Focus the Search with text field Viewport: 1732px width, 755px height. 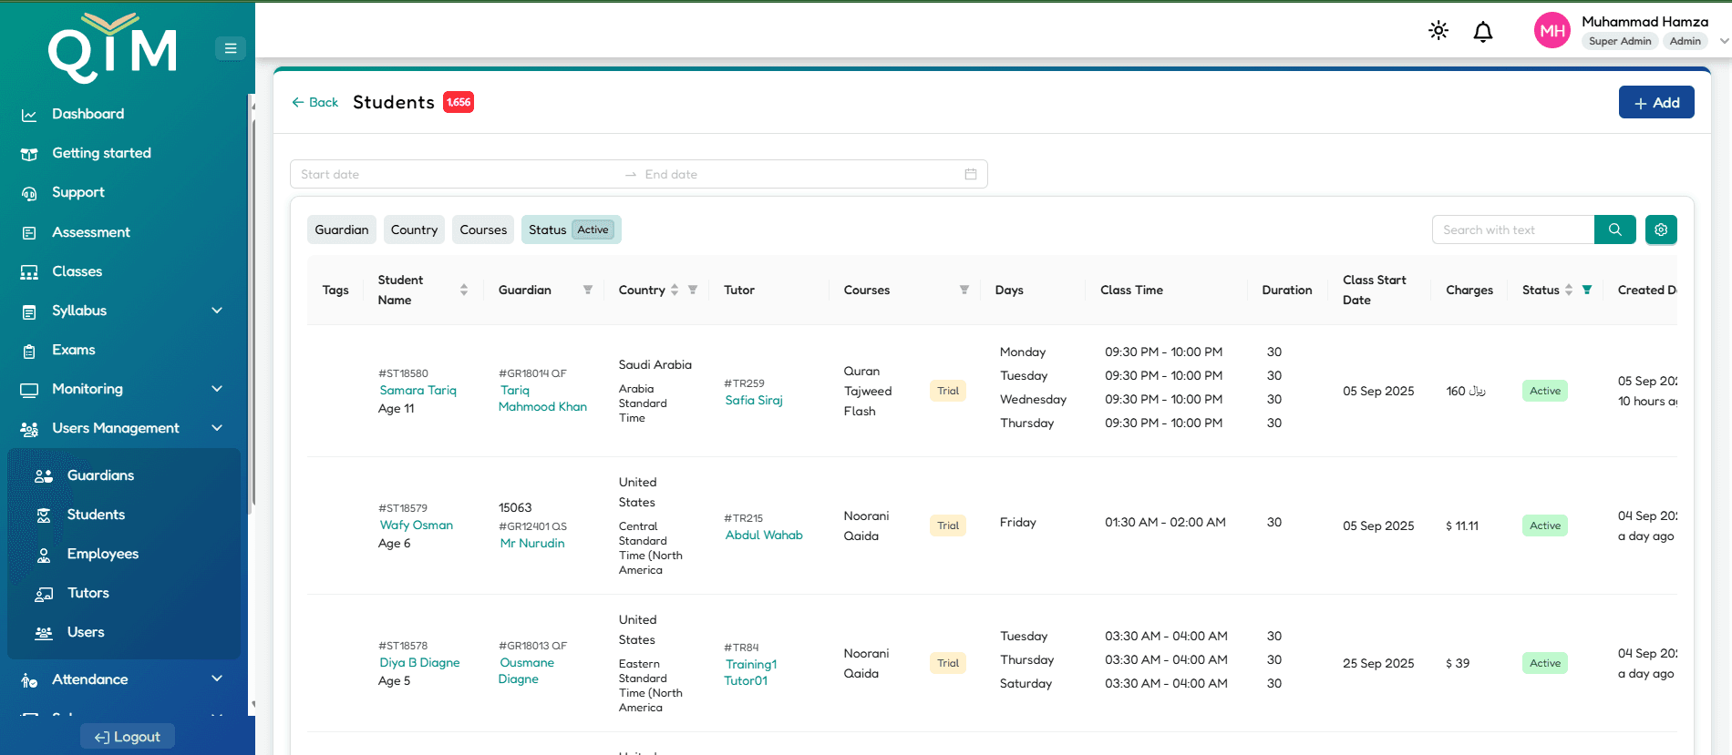click(1513, 230)
